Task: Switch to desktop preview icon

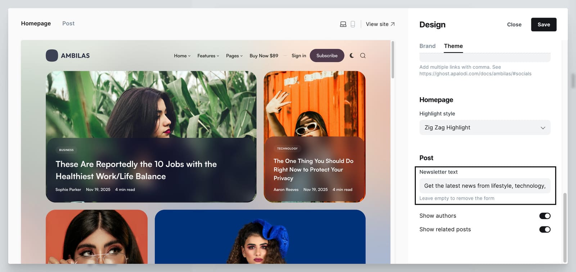Action: tap(343, 24)
